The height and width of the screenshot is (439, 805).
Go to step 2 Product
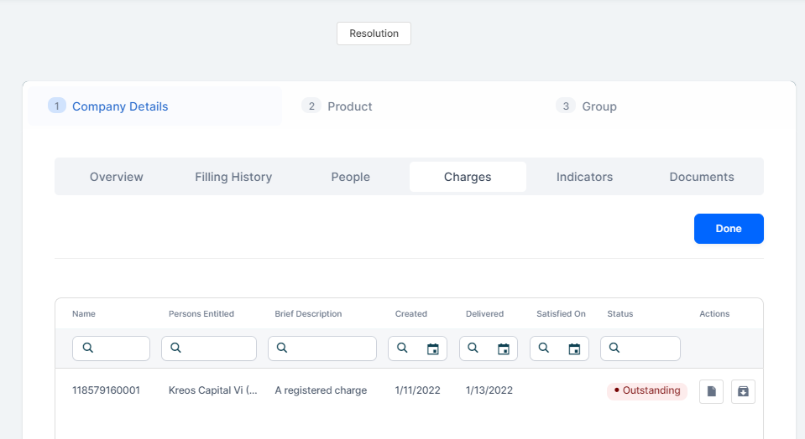click(x=349, y=106)
